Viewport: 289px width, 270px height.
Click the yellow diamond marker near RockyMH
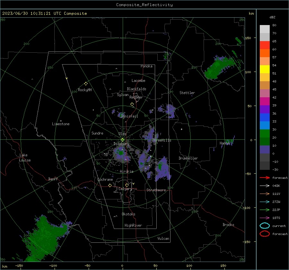(x=86, y=84)
